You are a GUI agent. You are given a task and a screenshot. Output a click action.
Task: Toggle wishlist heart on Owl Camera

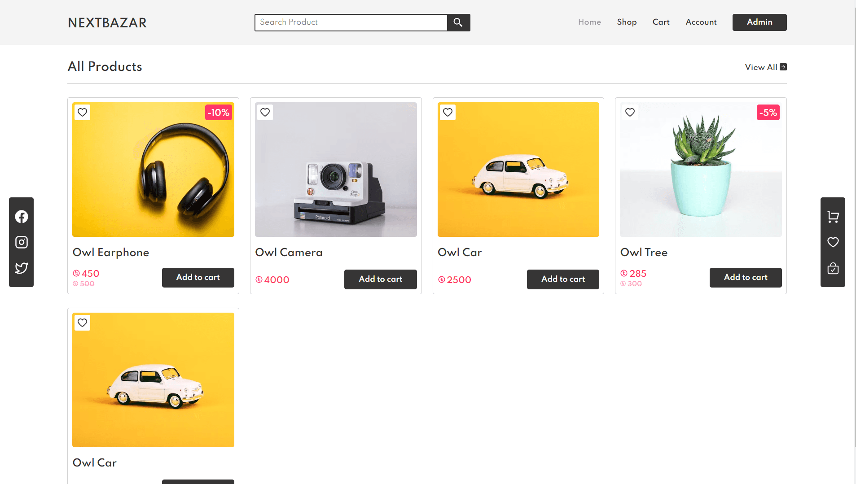(265, 112)
